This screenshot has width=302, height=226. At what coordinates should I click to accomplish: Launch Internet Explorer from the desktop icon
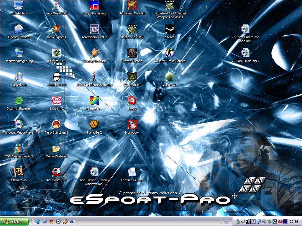(19, 103)
